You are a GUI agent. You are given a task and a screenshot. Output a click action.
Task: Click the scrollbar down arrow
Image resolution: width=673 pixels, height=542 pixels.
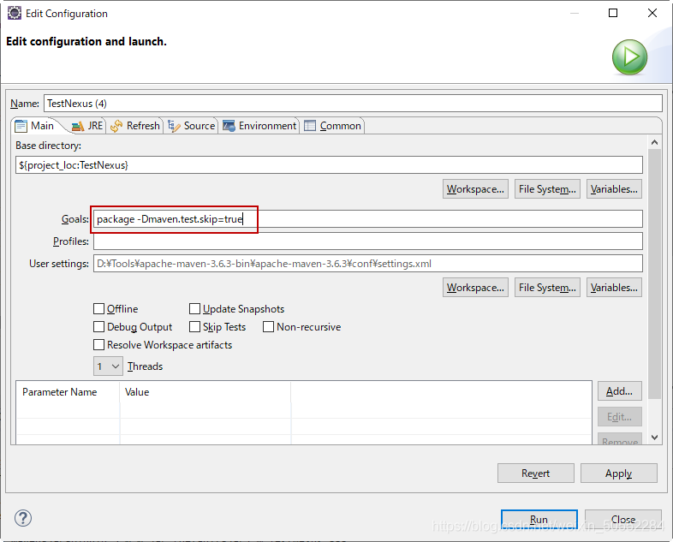pyautogui.click(x=654, y=438)
